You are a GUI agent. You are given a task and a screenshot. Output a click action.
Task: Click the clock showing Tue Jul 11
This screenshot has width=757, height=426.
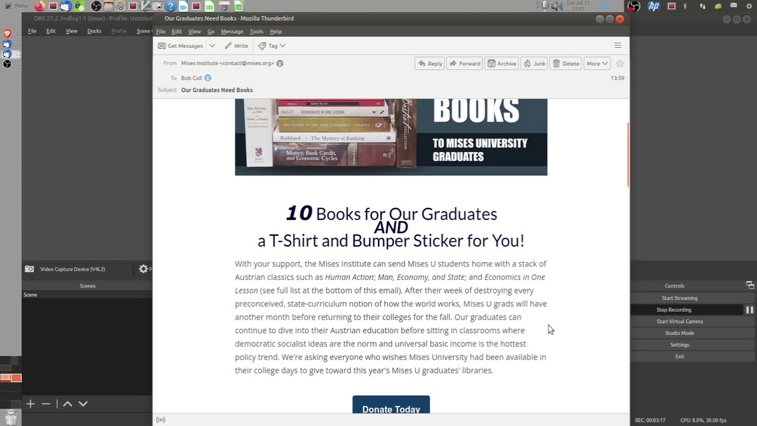(578, 7)
